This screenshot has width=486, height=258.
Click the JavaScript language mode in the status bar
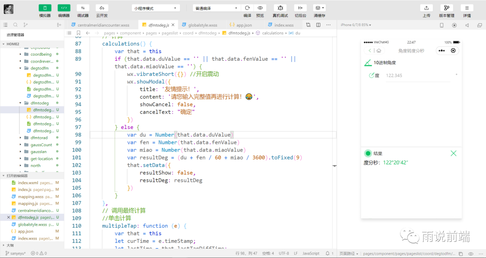click(310, 254)
